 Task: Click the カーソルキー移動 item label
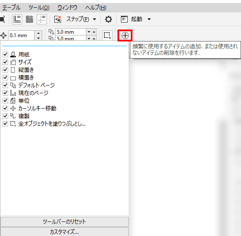coord(37,109)
